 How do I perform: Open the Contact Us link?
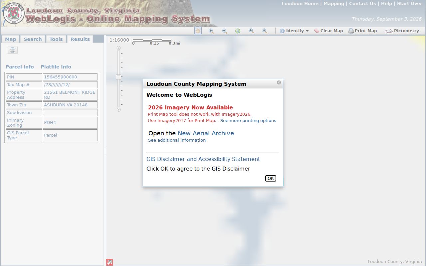362,4
